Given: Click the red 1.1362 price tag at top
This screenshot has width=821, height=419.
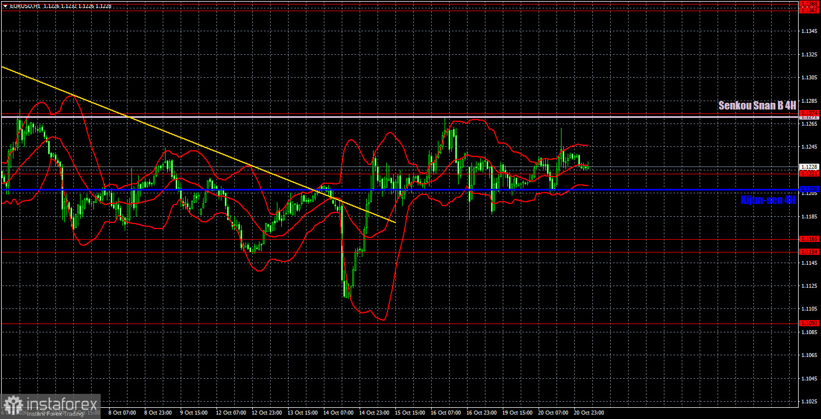Looking at the screenshot, I should pos(809,10).
